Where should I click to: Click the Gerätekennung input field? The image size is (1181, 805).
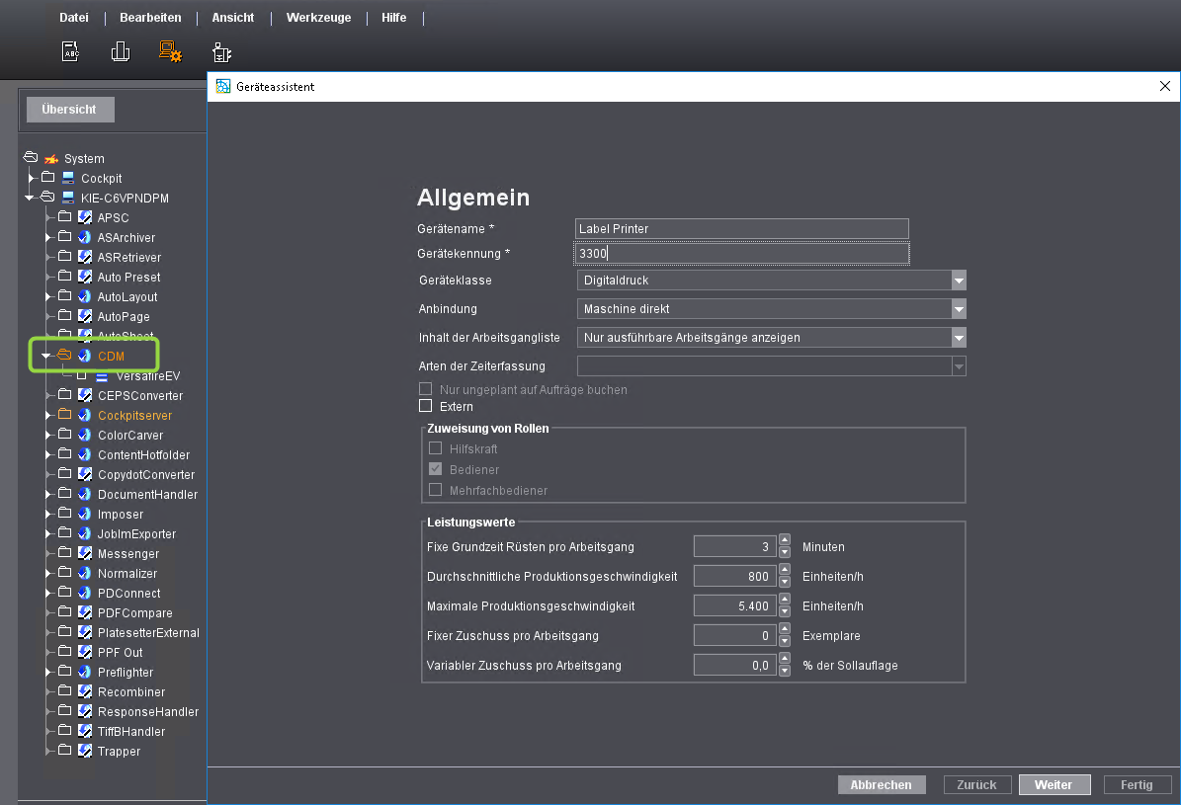(742, 254)
